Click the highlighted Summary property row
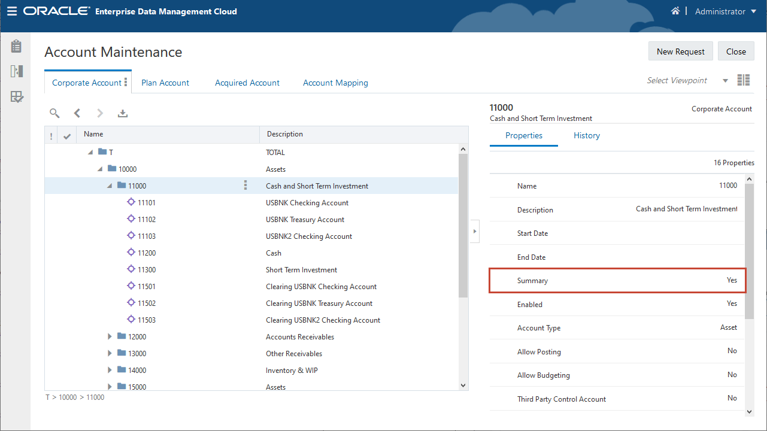The width and height of the screenshot is (767, 431). tap(617, 280)
